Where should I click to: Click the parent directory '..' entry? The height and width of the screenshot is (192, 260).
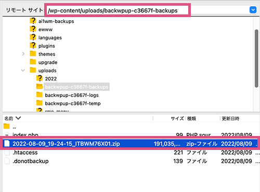14,127
